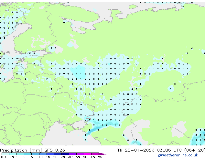This screenshot has height=158, width=205.
Task: Click the '35' legend scale label
Action: [x=78, y=157]
